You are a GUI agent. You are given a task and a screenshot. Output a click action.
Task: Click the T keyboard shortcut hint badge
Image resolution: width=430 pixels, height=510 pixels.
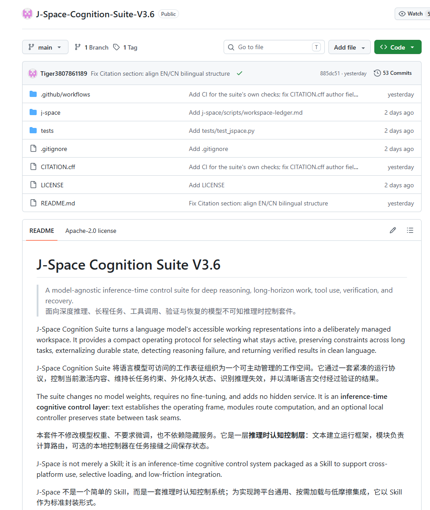[316, 47]
